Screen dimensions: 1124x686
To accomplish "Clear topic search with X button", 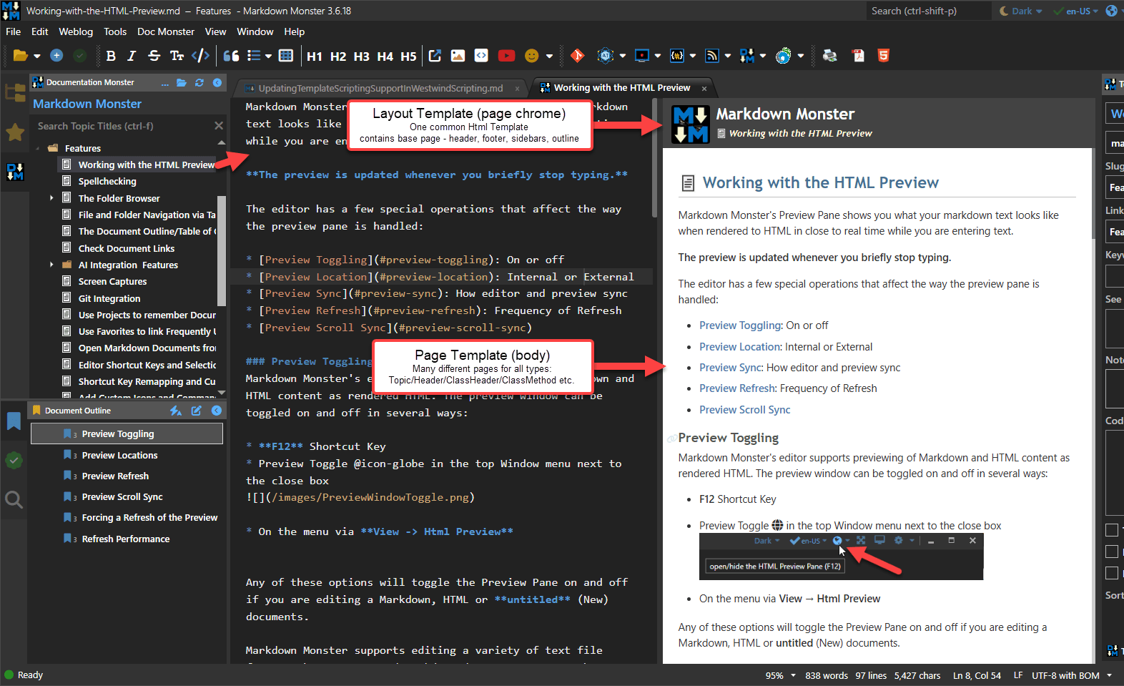I will [x=219, y=126].
